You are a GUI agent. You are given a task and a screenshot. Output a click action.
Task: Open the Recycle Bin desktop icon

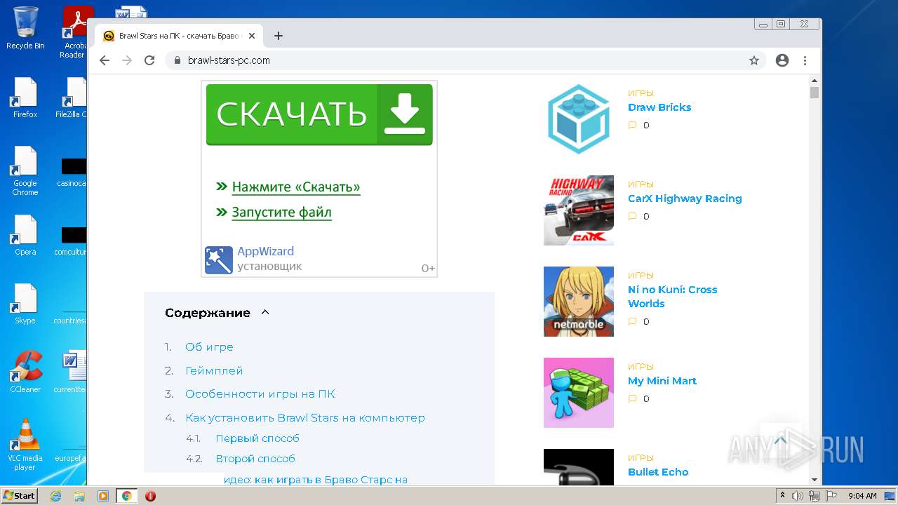tap(25, 28)
